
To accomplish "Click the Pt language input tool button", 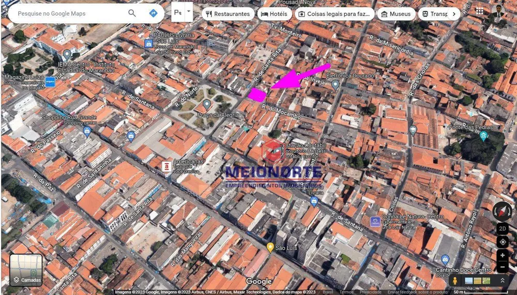I will (x=178, y=12).
